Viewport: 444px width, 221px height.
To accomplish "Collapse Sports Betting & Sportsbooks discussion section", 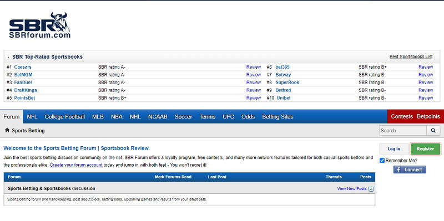I will (x=371, y=189).
